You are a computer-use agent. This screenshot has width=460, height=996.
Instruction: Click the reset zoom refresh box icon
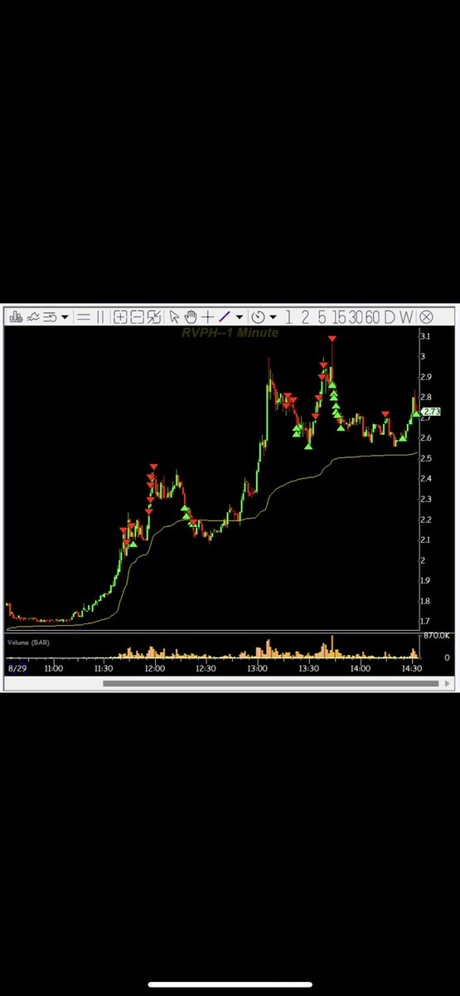click(153, 316)
